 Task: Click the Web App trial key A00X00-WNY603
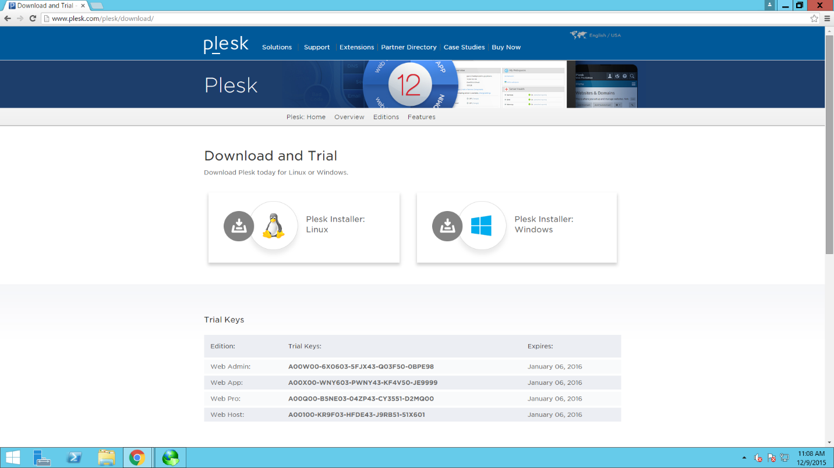pos(363,383)
